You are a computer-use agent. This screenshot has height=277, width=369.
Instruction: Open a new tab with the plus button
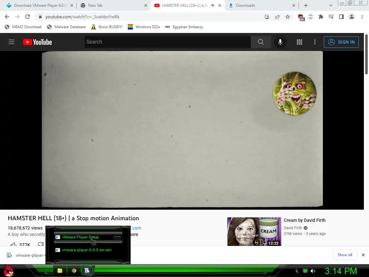306,5
